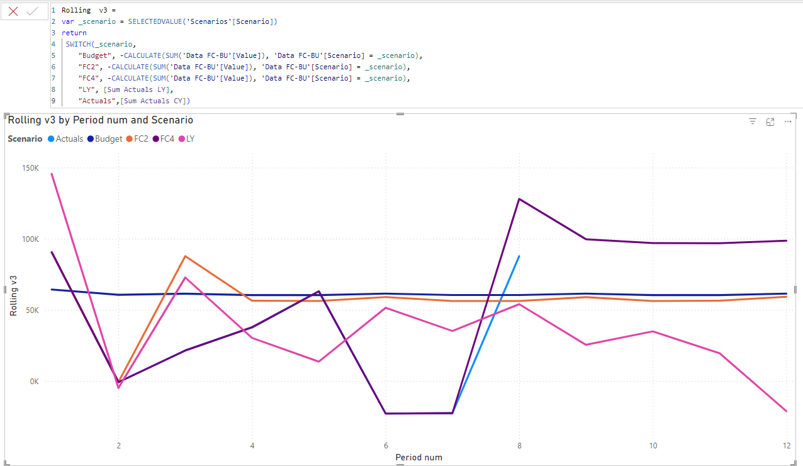Click the Actuals legend marker
Screen dimensions: 803x466
(51, 139)
